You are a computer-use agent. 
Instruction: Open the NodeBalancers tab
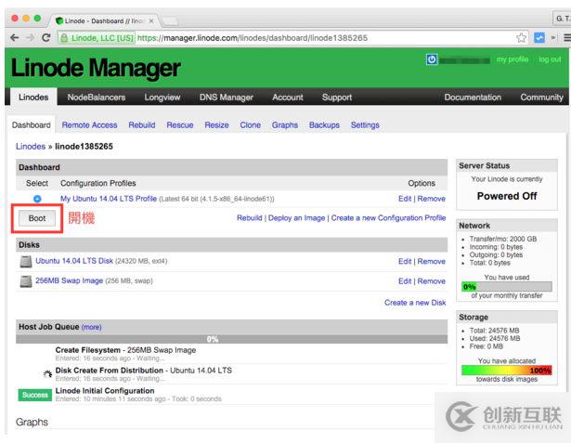97,98
